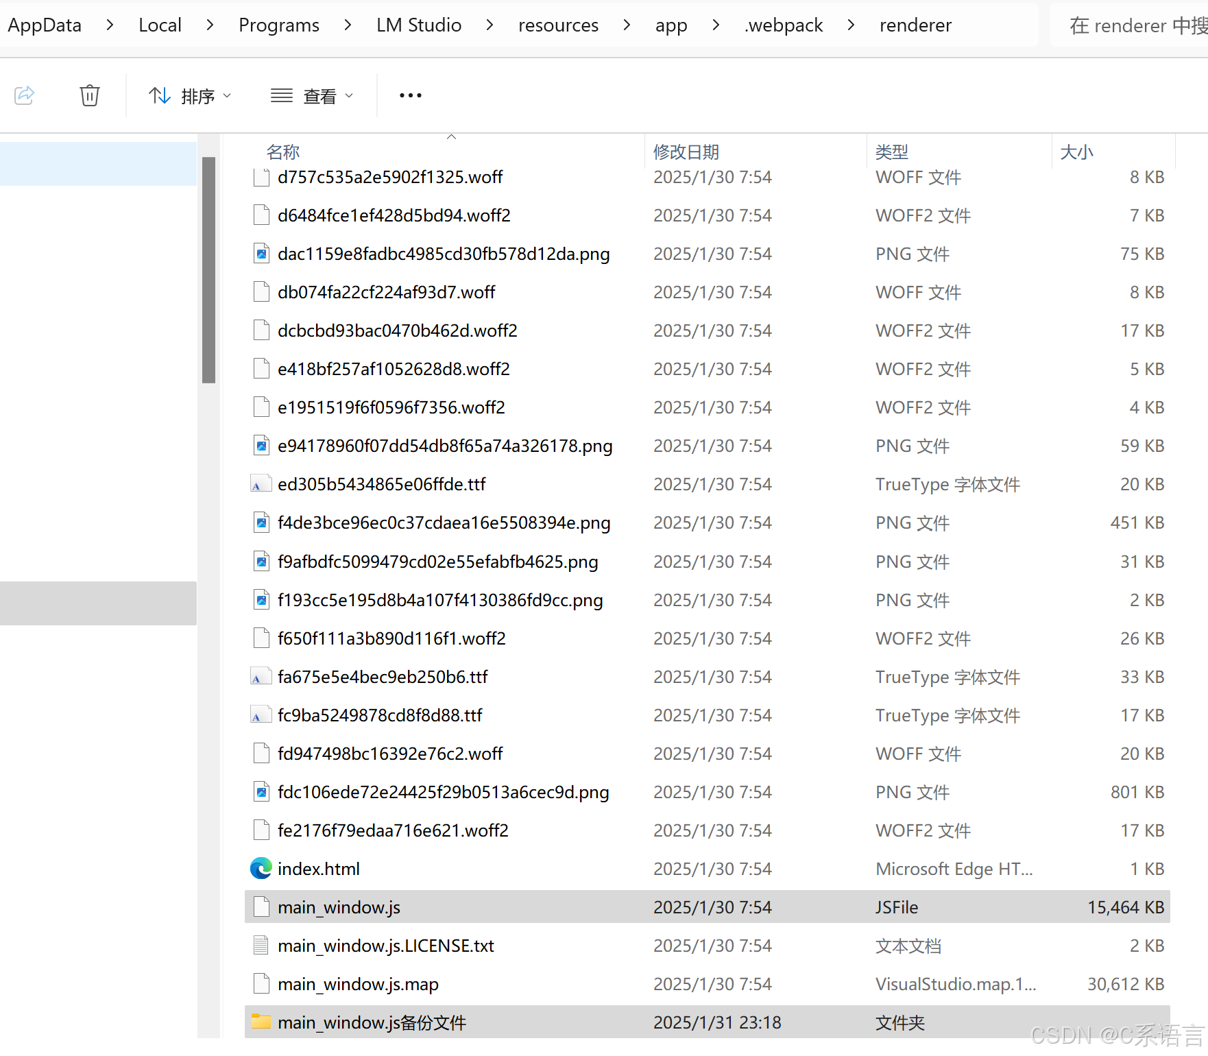The height and width of the screenshot is (1056, 1208).
Task: Select font icon of fa675e5e4bec9eb250b6.ttf
Action: (260, 677)
